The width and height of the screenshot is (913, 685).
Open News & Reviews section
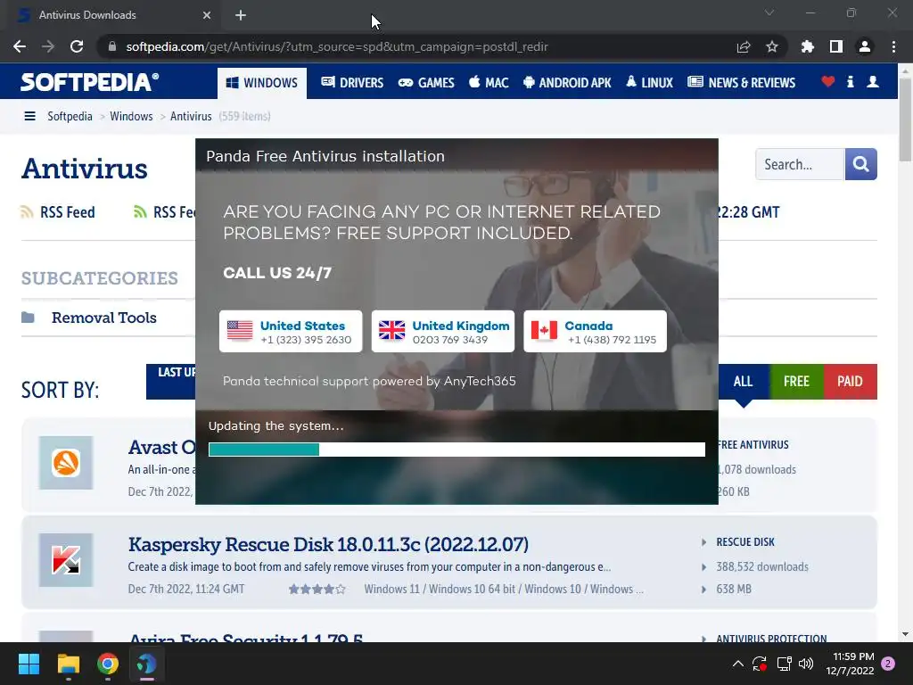pos(741,83)
